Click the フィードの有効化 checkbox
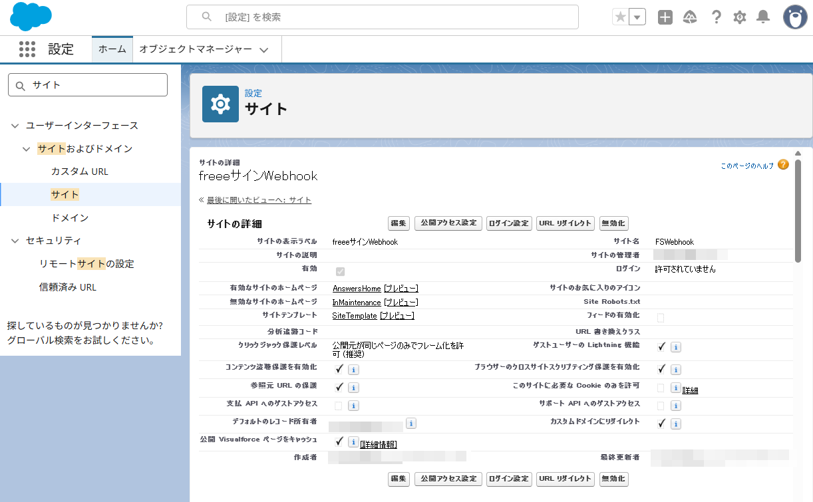 click(x=661, y=318)
